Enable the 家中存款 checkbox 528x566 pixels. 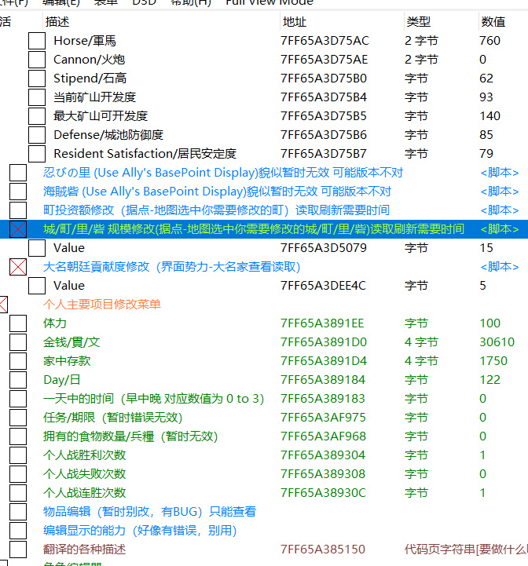(18, 361)
